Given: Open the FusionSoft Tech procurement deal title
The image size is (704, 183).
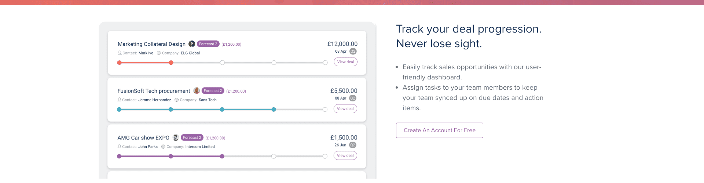Looking at the screenshot, I should point(154,91).
